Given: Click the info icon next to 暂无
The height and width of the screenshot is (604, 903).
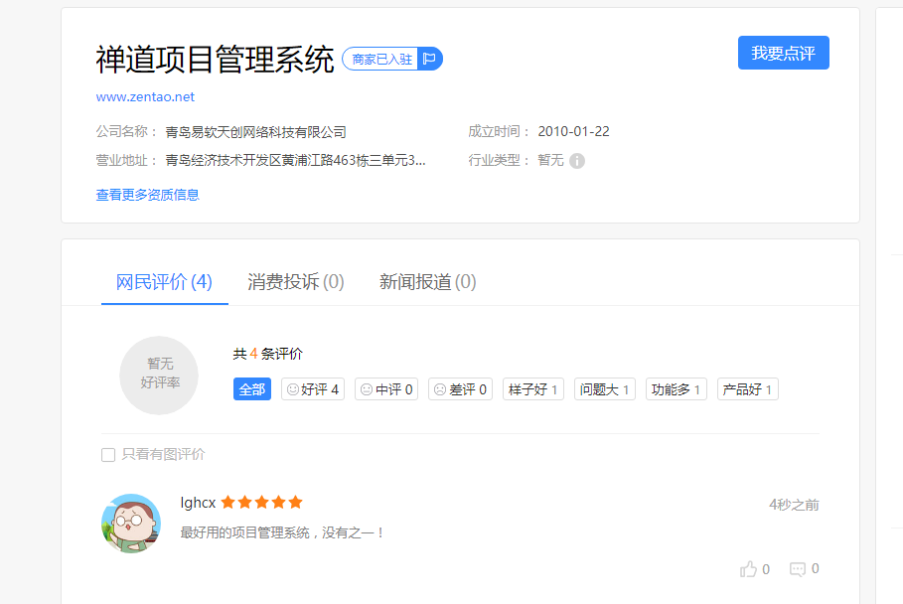Looking at the screenshot, I should click(577, 161).
